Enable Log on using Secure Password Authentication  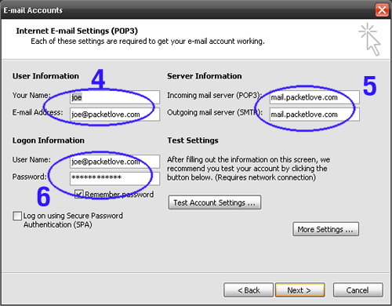coord(17,216)
